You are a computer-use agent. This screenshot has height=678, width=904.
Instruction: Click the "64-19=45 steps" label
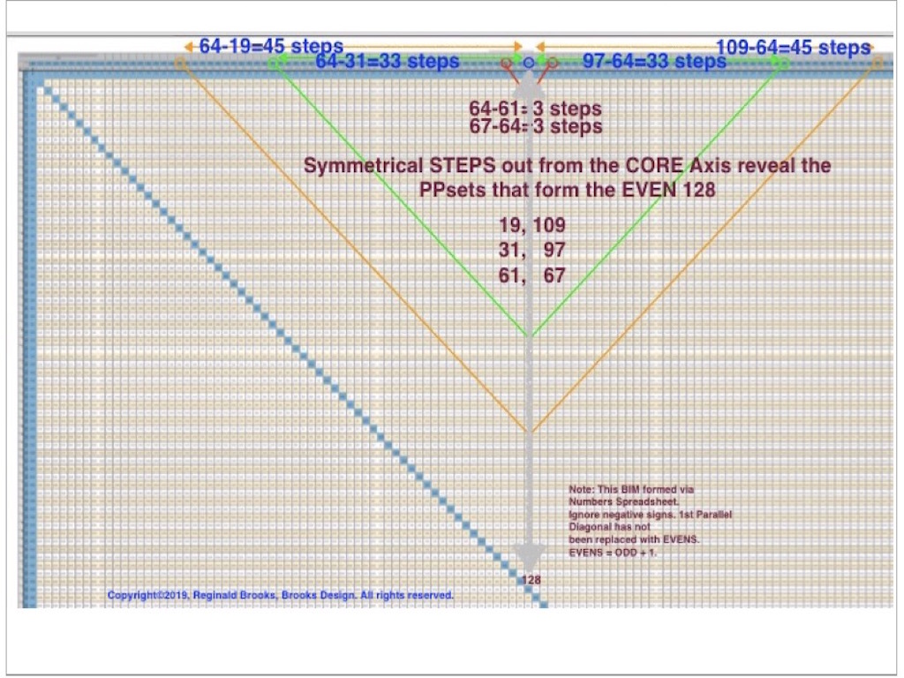pyautogui.click(x=271, y=47)
